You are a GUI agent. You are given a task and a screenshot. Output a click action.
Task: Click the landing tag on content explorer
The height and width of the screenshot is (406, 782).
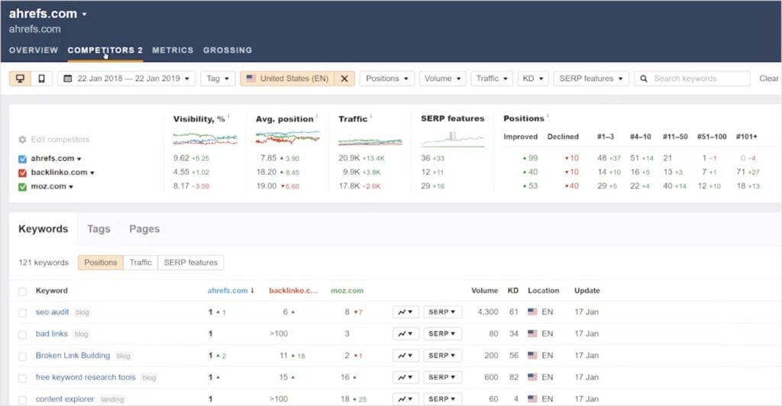click(x=112, y=400)
